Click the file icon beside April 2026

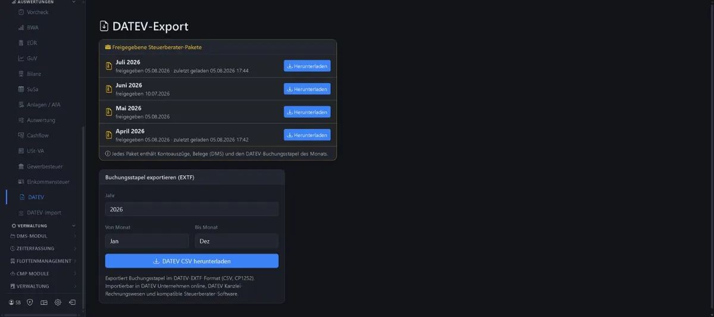point(108,135)
